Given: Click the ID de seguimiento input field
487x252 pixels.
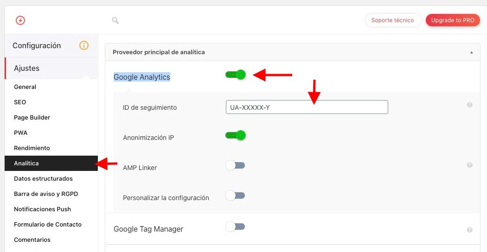Looking at the screenshot, I should point(307,107).
